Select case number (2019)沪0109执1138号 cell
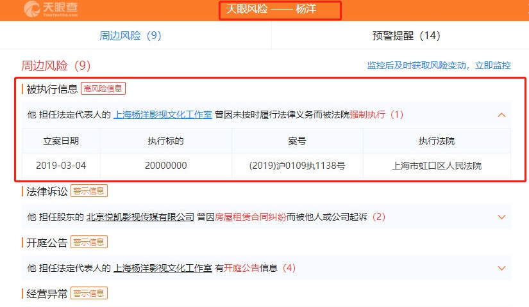 [x=297, y=166]
